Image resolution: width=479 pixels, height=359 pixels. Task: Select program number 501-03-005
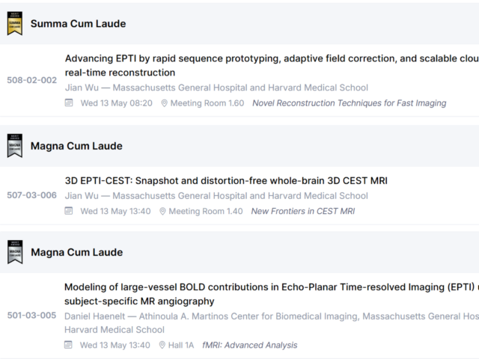(31, 315)
